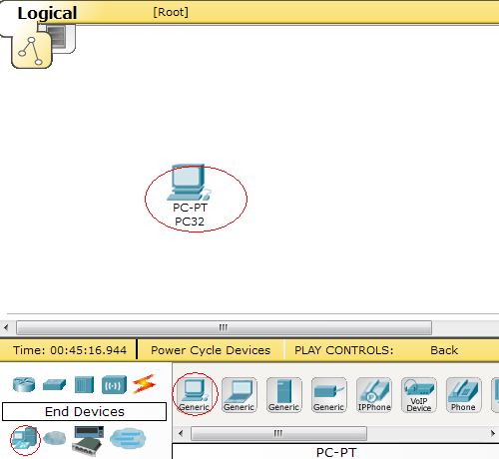Click the Logical workspace tab label
The image size is (499, 459).
47,13
